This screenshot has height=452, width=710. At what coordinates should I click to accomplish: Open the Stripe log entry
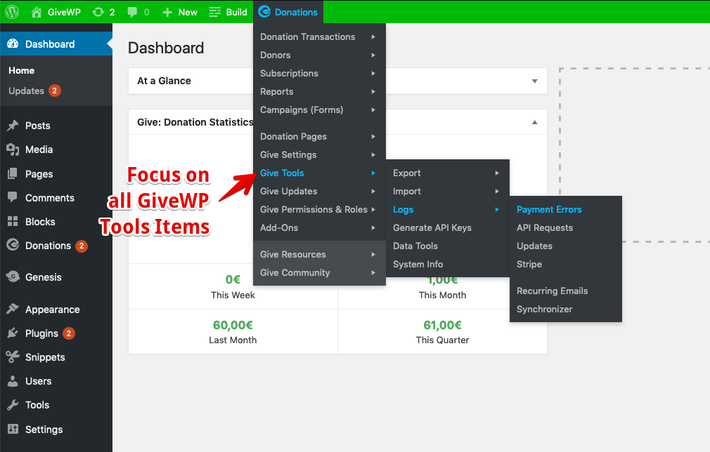pos(566,265)
